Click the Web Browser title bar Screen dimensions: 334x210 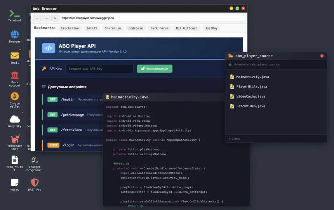pyautogui.click(x=139, y=9)
